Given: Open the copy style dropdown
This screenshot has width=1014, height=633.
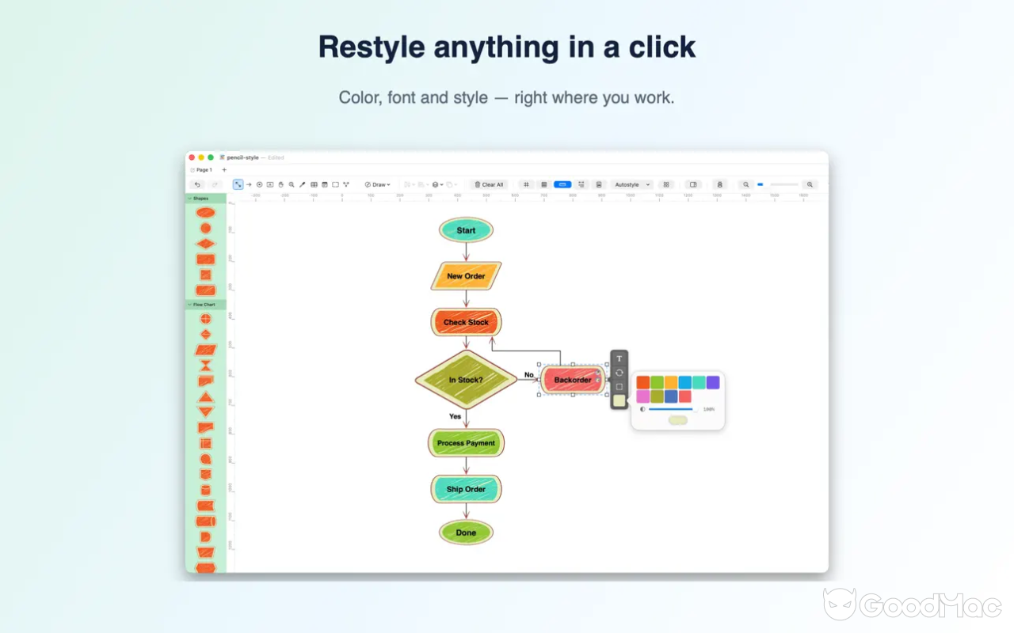Looking at the screenshot, I should 452,184.
